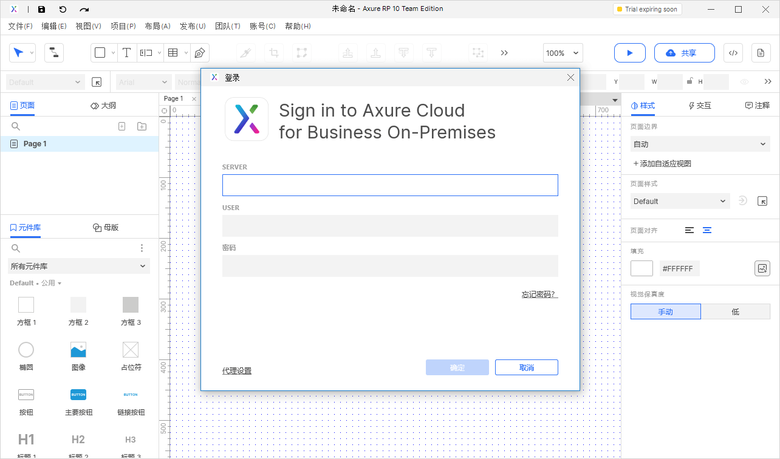This screenshot has height=459, width=780.
Task: Open the 文件(F) menu
Action: click(x=20, y=26)
